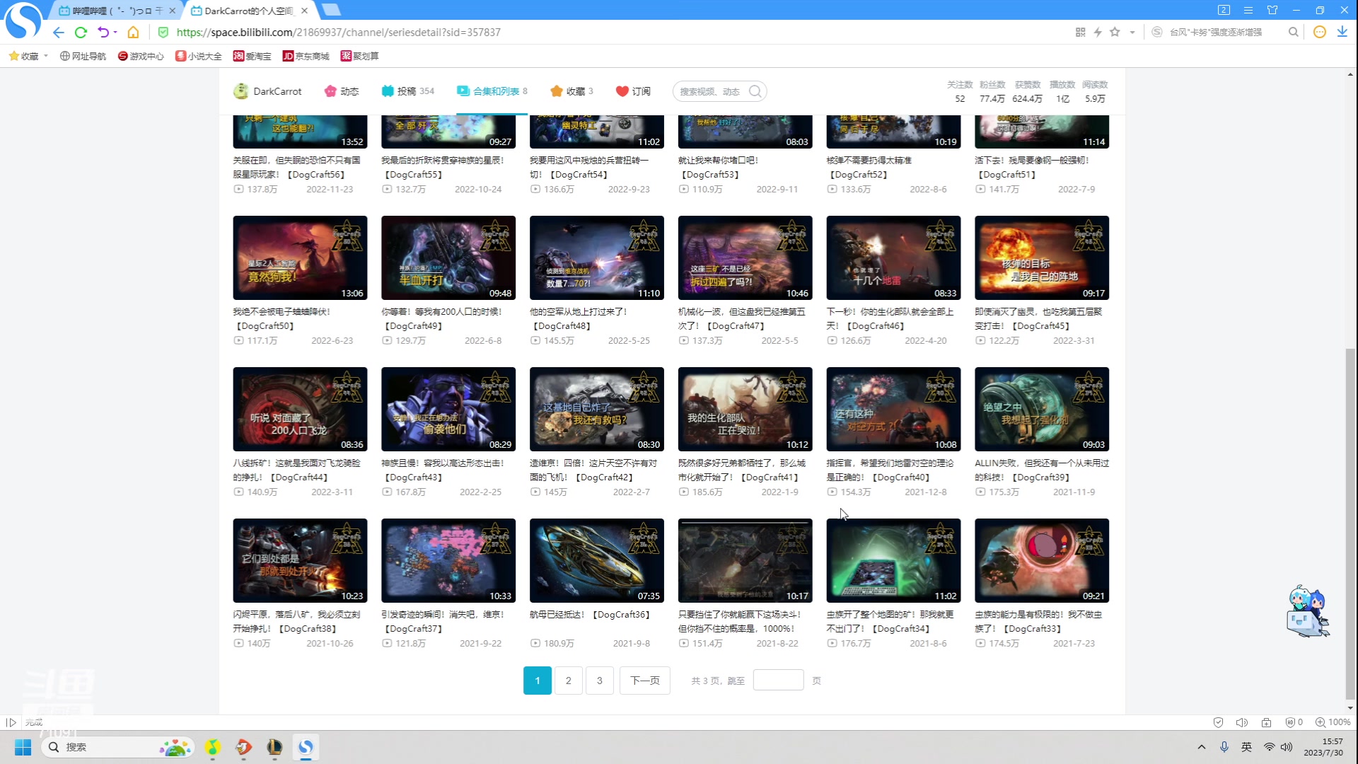Viewport: 1358px width, 764px height.
Task: Open the DarkCarrot profile home link
Action: pos(267,91)
